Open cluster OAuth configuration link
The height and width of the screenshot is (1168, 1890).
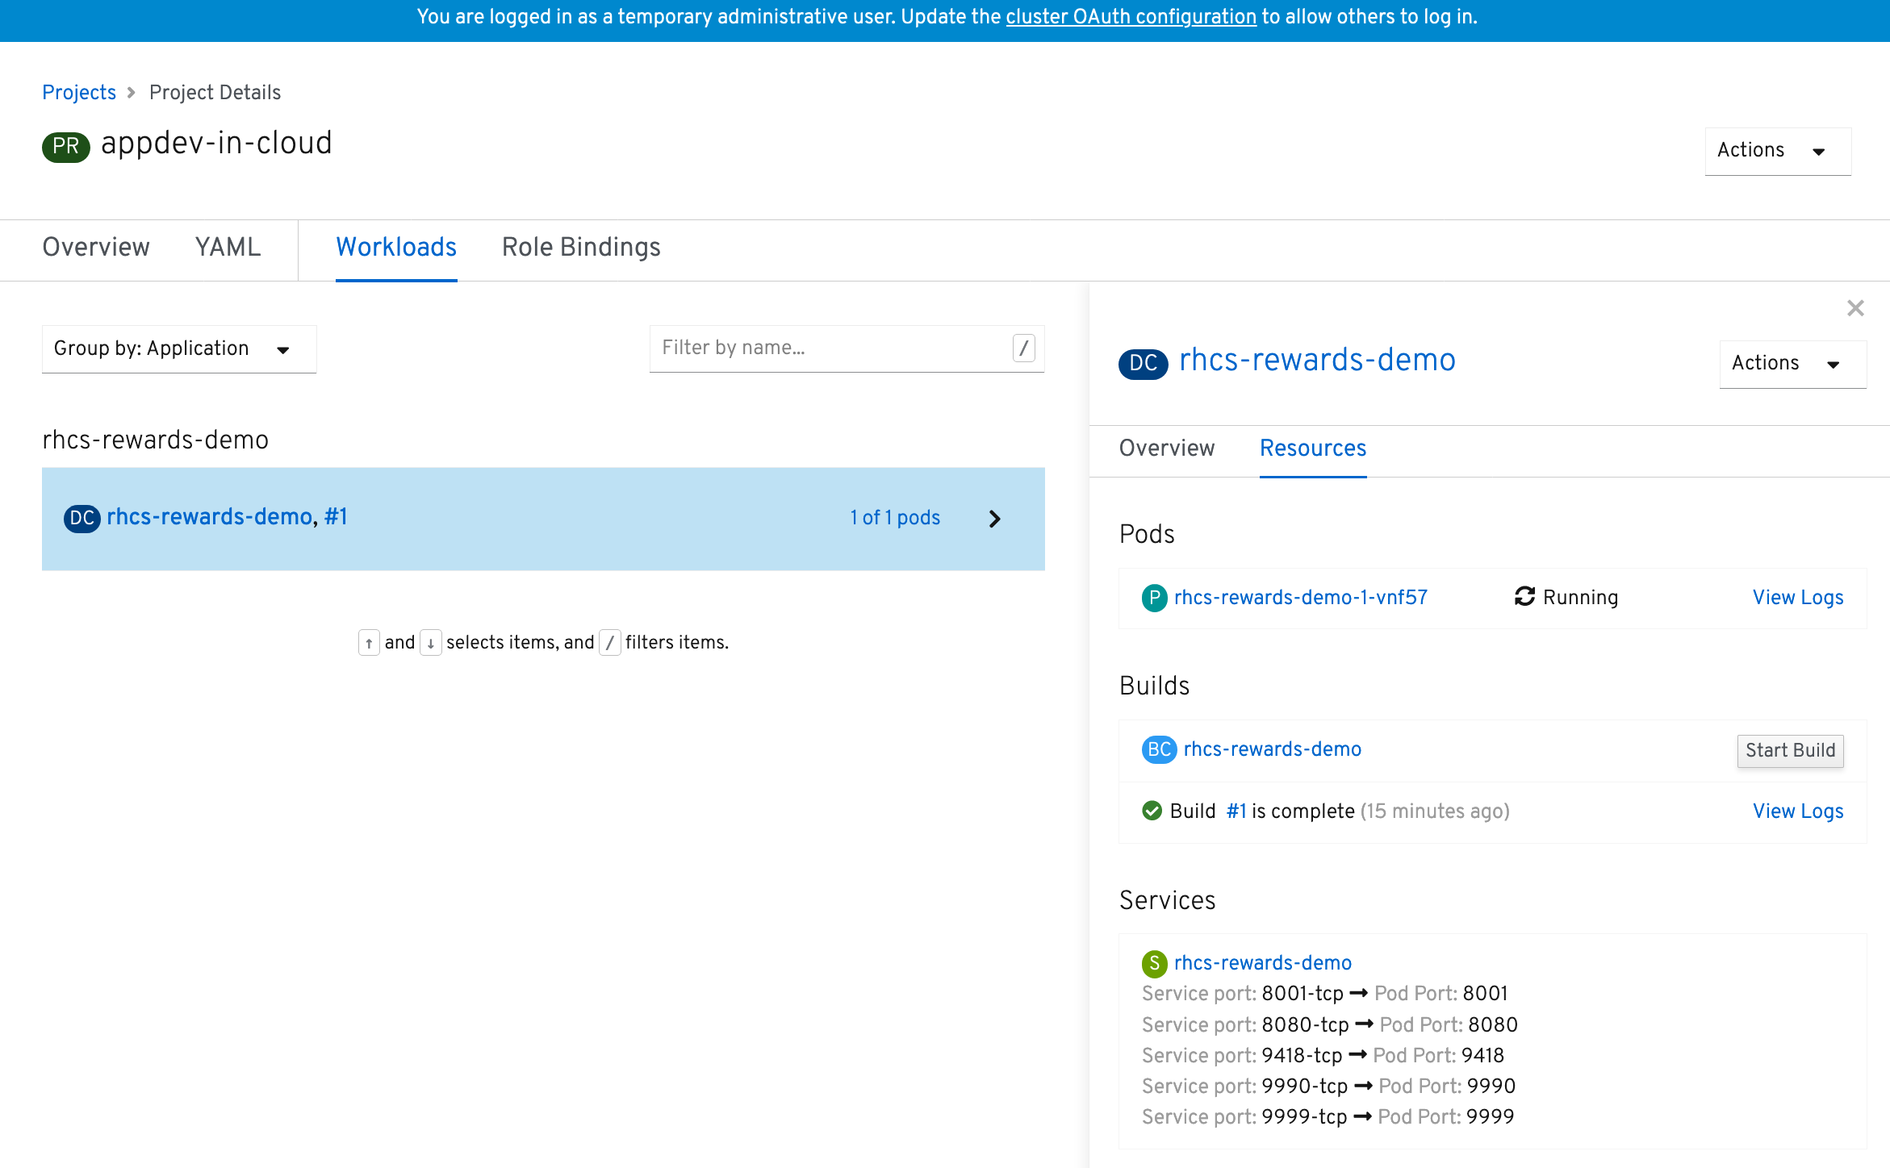[x=1131, y=17]
